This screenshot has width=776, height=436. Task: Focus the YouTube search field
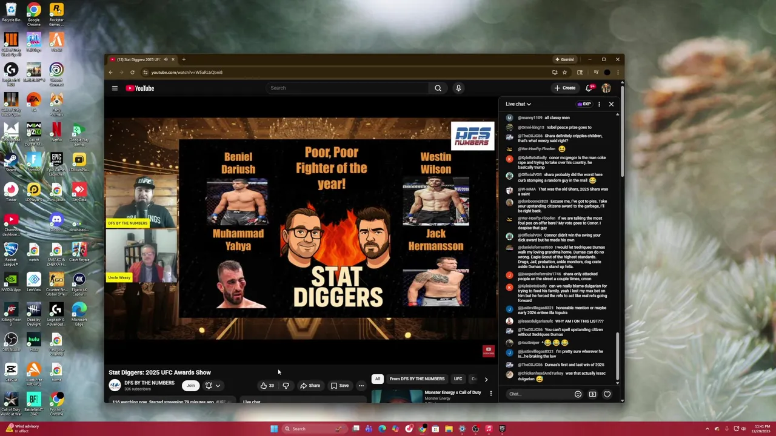click(347, 88)
